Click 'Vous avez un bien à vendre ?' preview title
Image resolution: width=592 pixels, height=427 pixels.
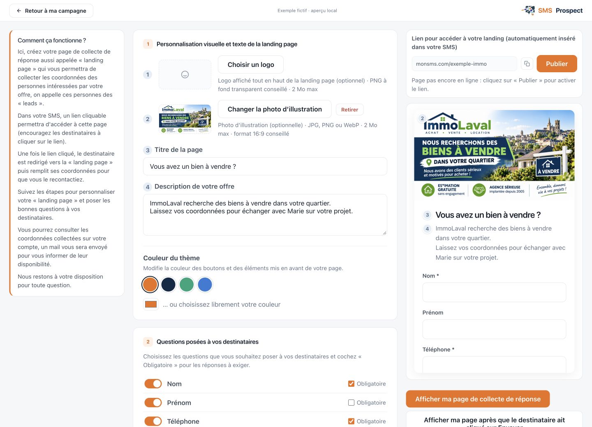point(488,215)
